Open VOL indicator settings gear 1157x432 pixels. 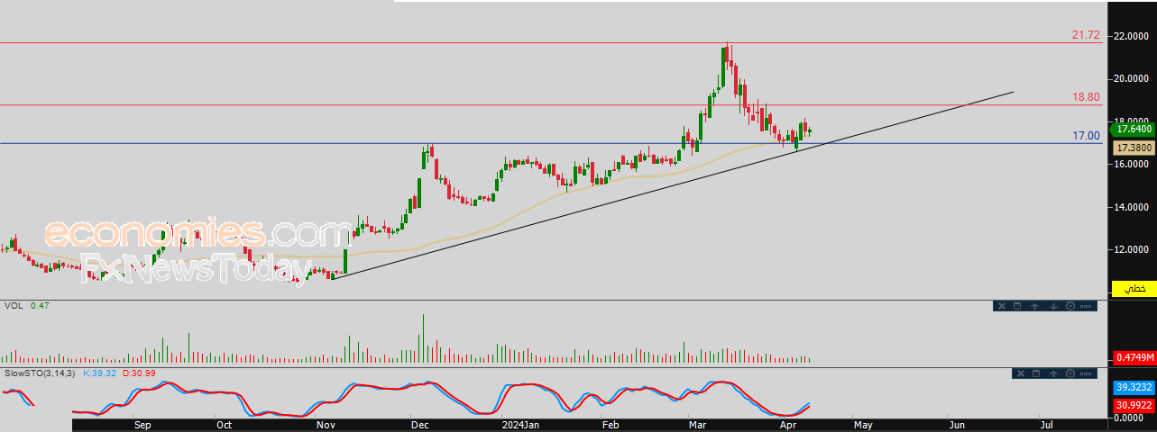(x=1070, y=306)
